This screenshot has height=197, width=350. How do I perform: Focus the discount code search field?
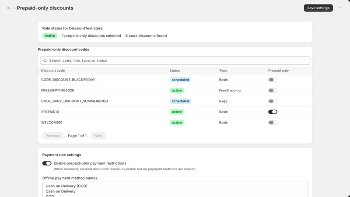pyautogui.click(x=175, y=60)
